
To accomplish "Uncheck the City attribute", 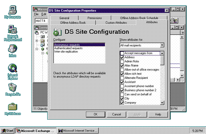I will tap(122, 98).
